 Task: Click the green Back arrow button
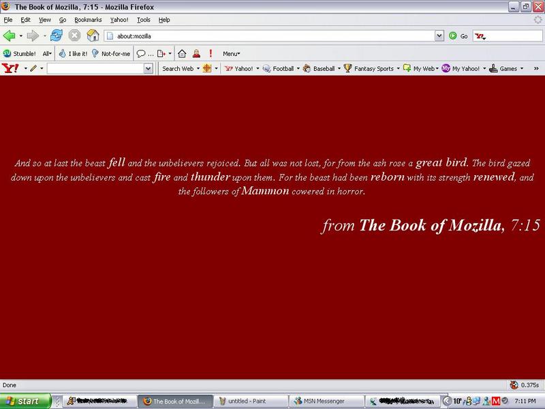tap(10, 35)
